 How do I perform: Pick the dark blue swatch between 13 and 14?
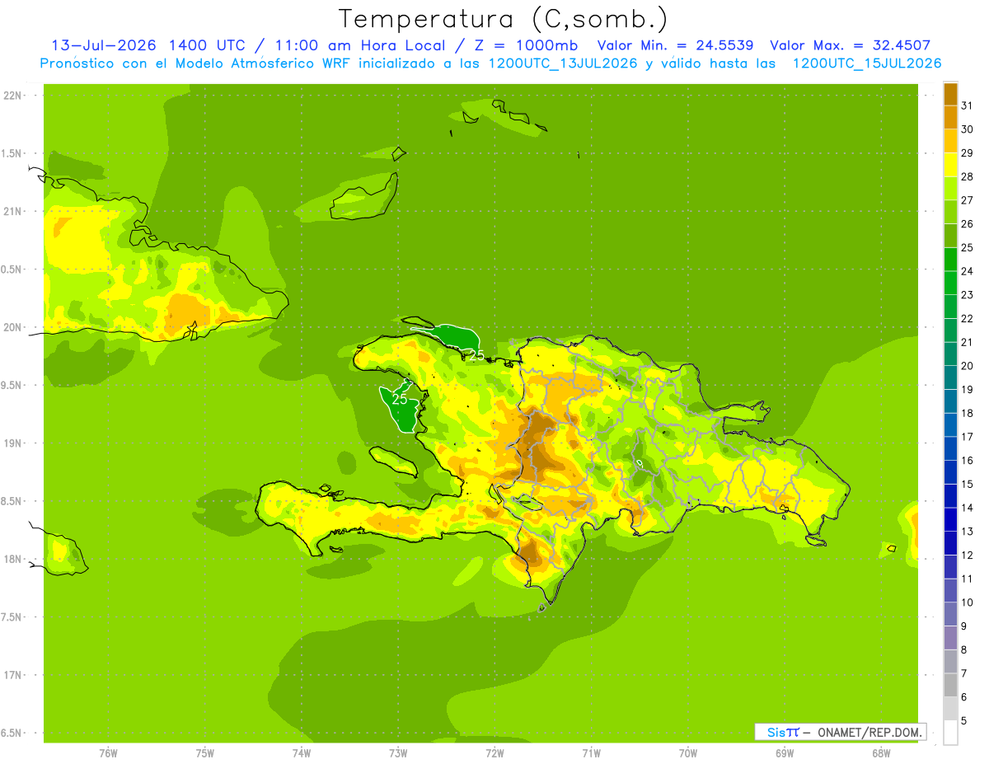pos(950,519)
